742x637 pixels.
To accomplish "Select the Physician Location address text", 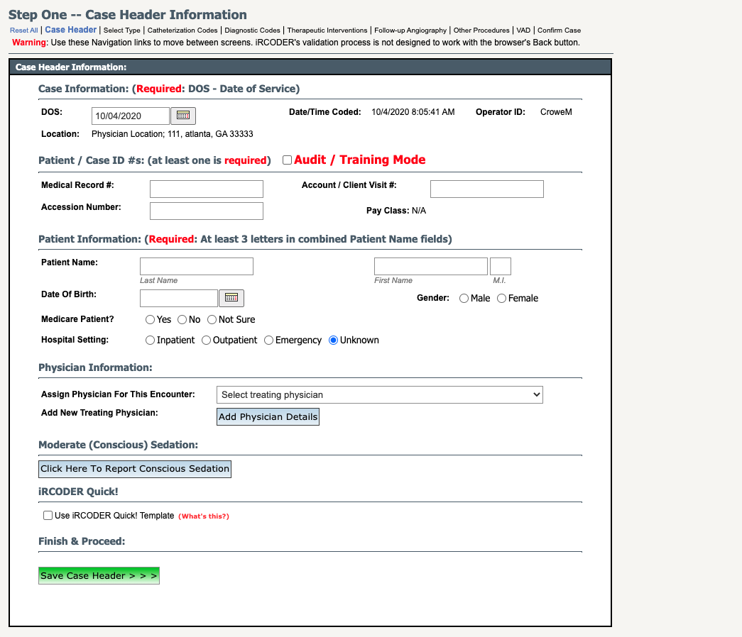I will pyautogui.click(x=173, y=134).
